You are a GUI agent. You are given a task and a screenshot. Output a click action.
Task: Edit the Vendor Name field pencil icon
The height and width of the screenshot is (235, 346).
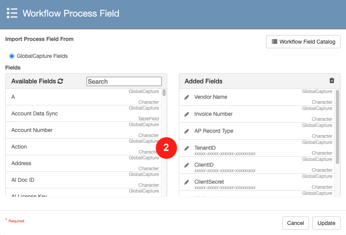(x=187, y=97)
